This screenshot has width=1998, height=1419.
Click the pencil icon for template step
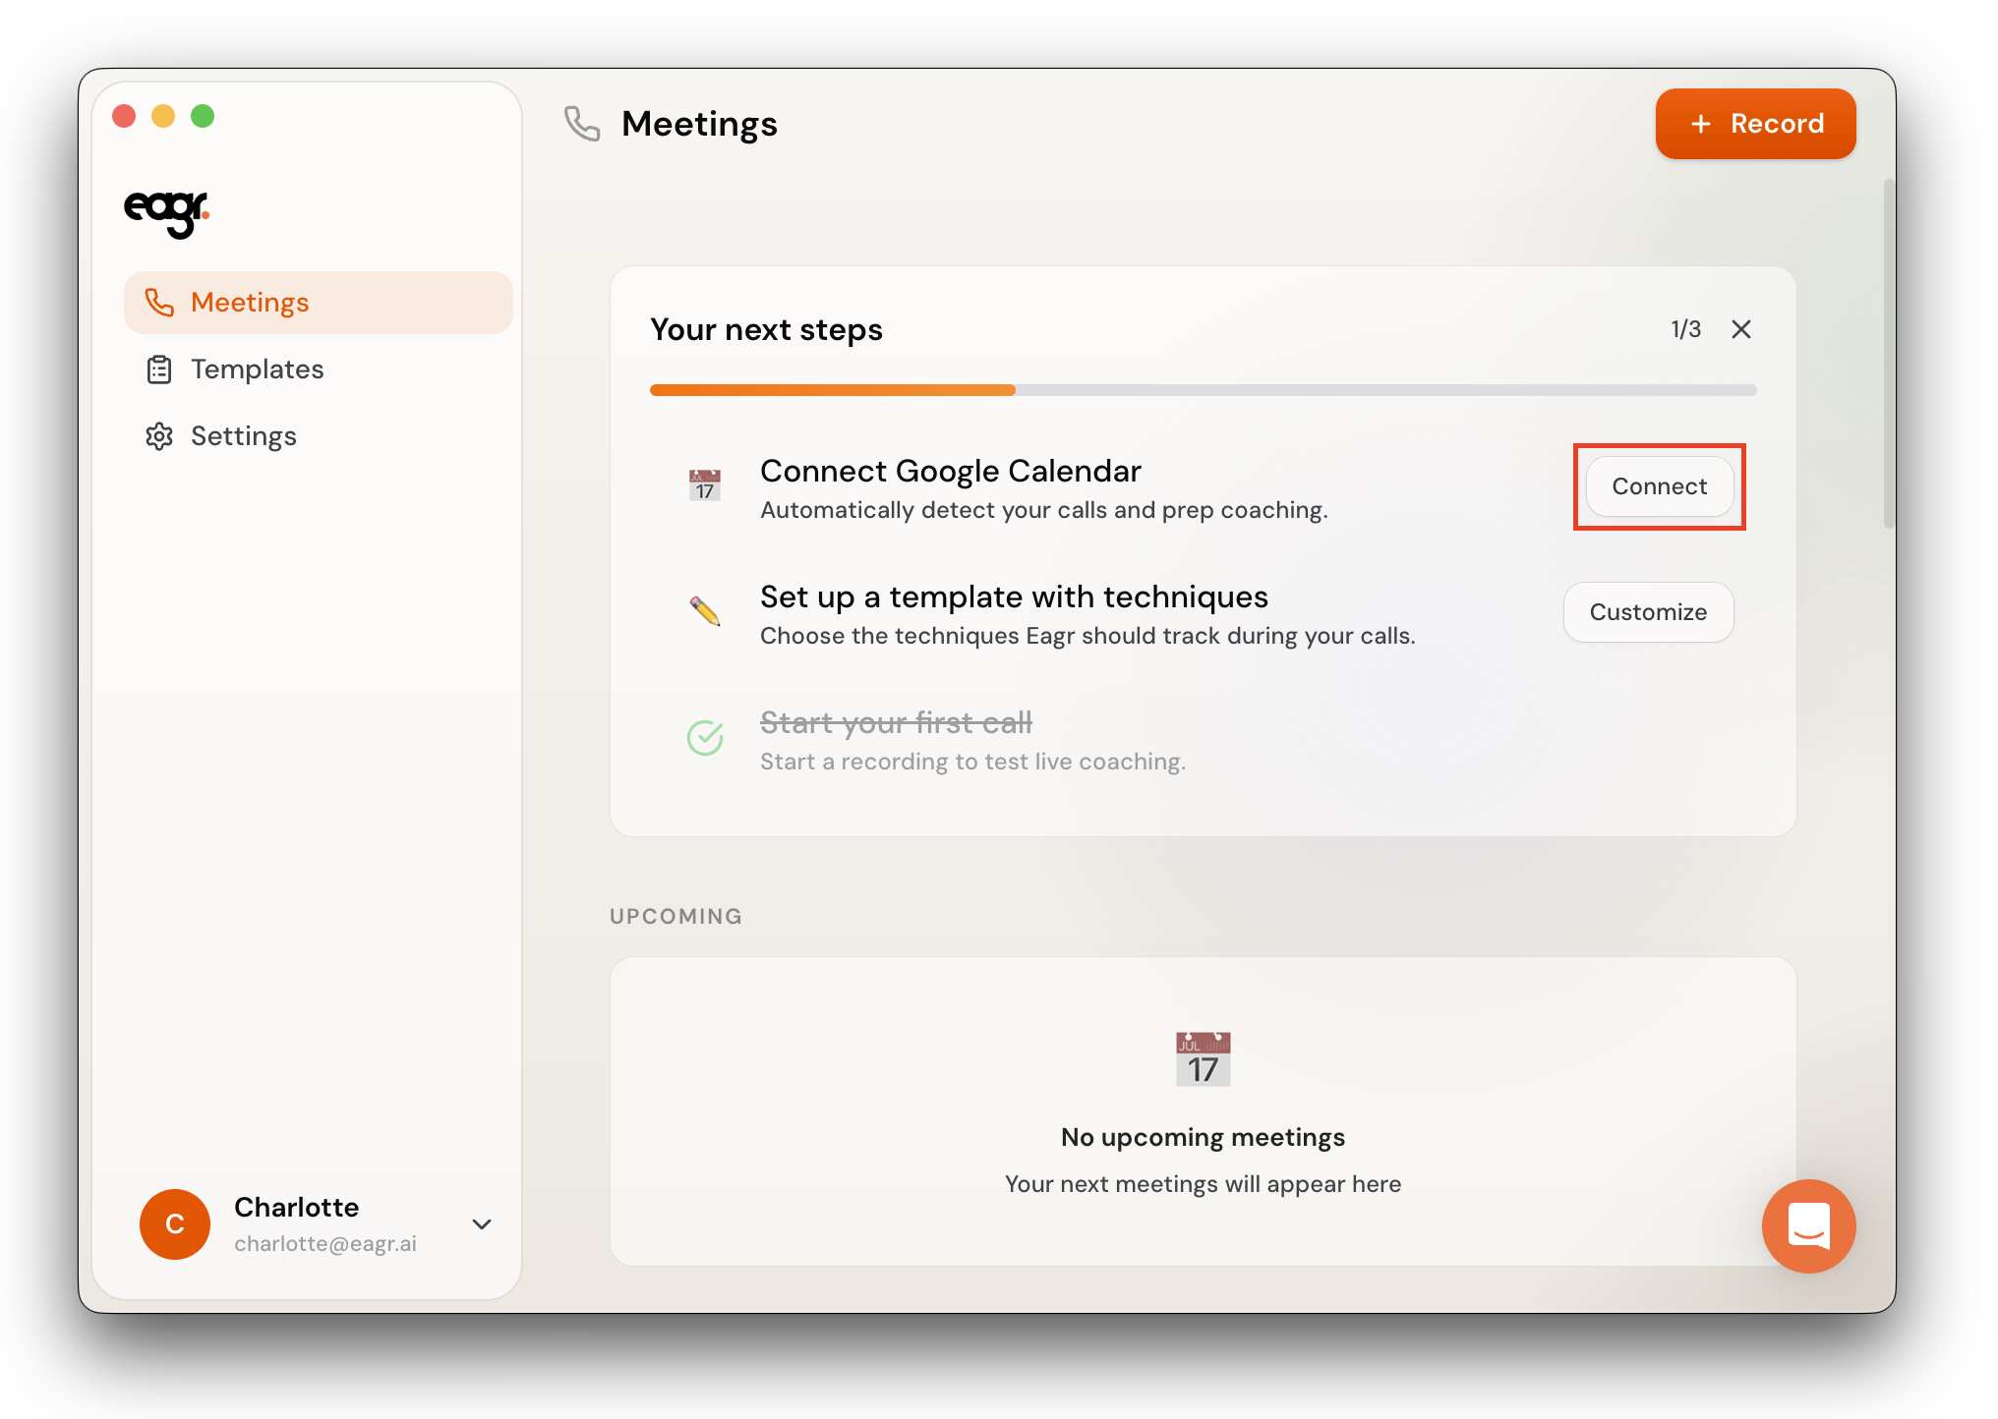click(705, 611)
